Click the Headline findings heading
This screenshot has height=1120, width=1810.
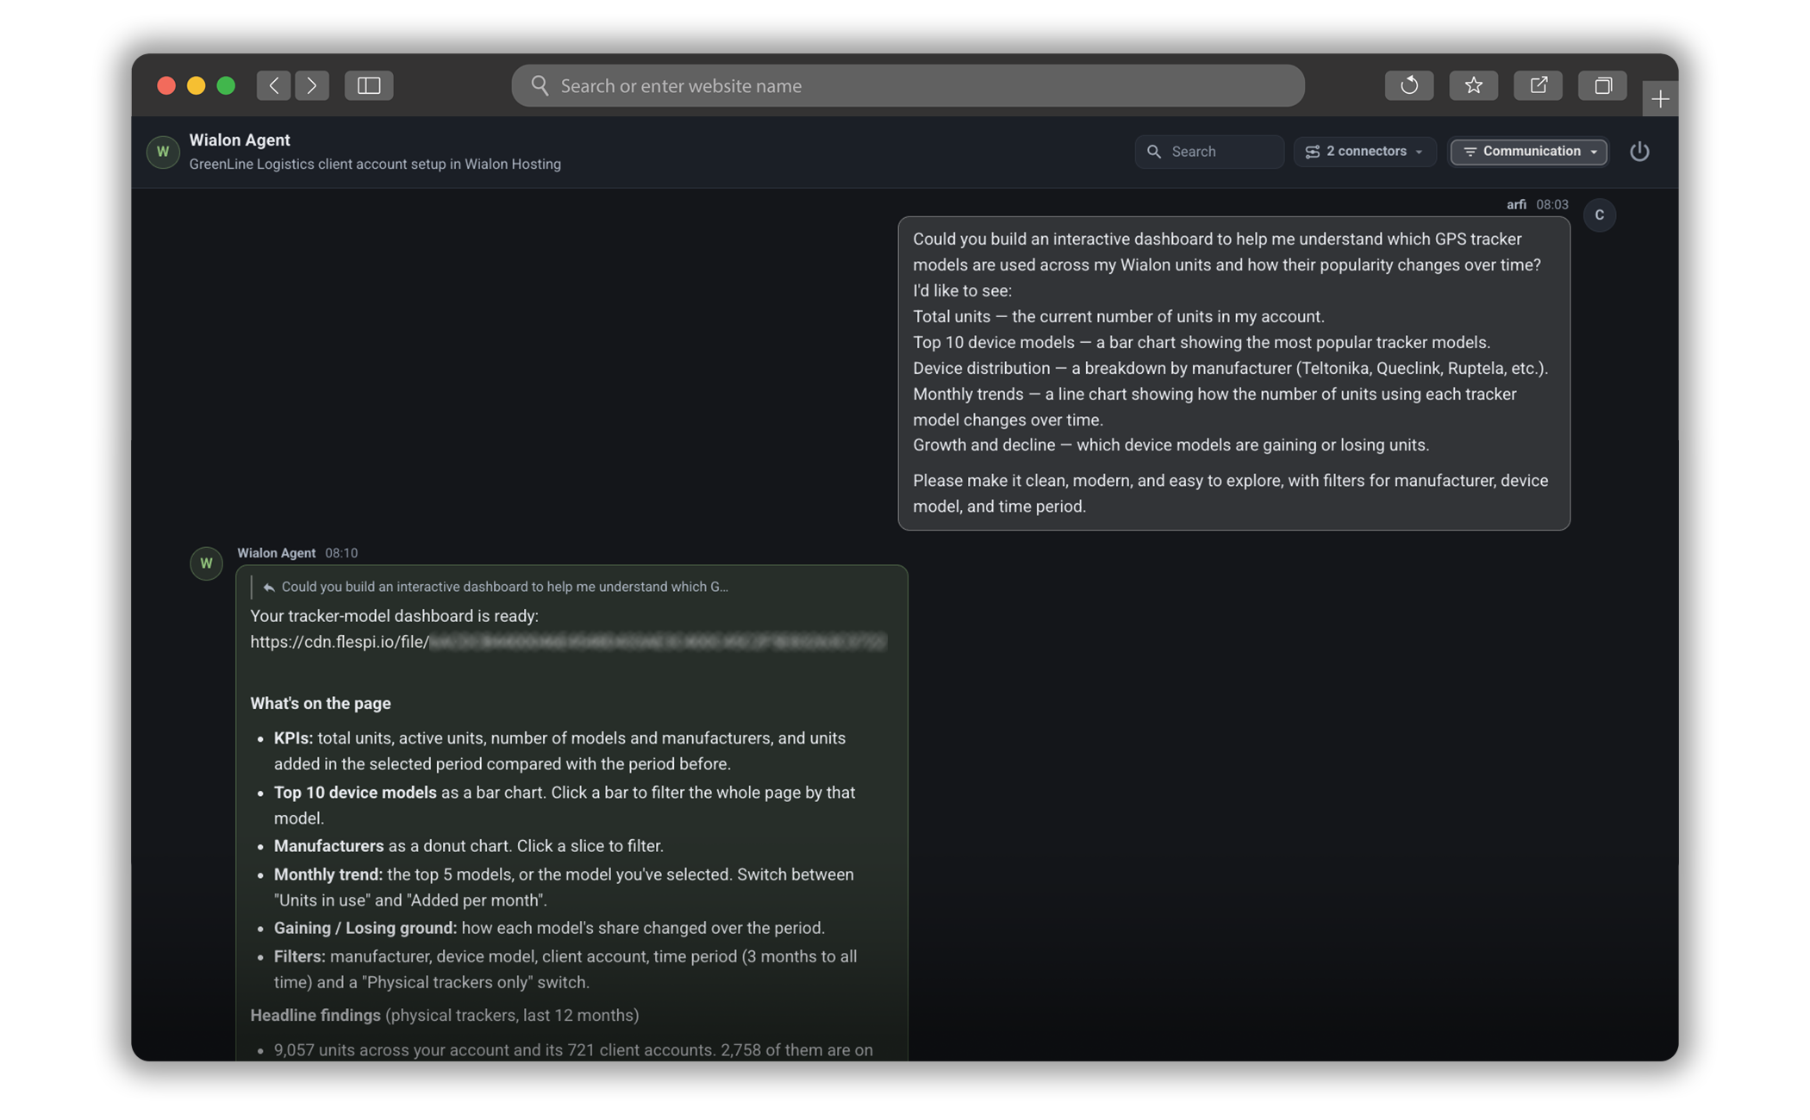point(315,1016)
